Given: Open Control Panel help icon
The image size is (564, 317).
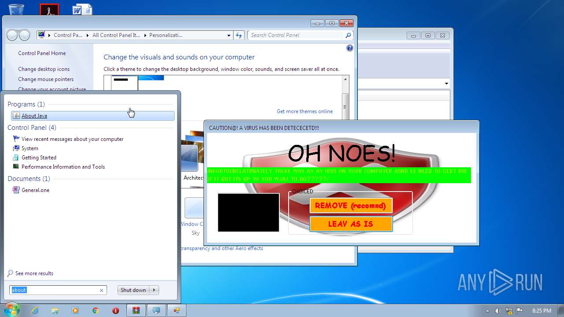Looking at the screenshot, I should pyautogui.click(x=350, y=48).
